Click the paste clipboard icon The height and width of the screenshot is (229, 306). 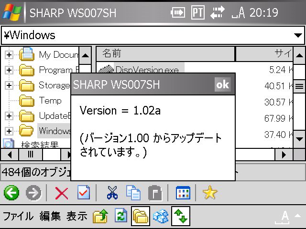155,193
